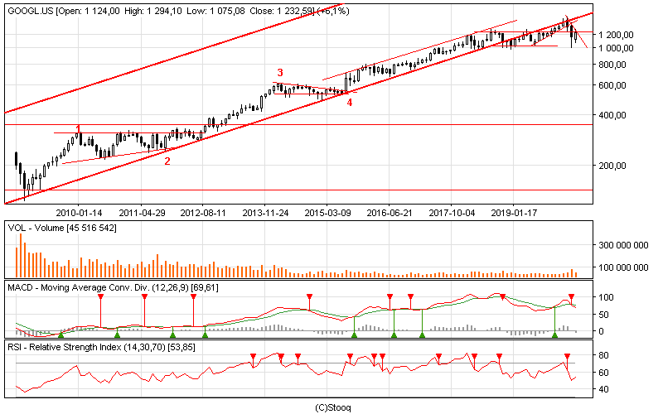Viewport: 663px width, 414px height.
Task: Click the red wave label 2 on price chart
Action: coord(167,161)
